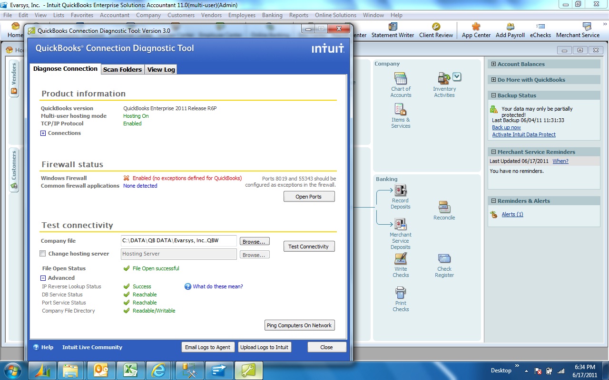Expand the Connections section
The width and height of the screenshot is (609, 380).
point(43,133)
